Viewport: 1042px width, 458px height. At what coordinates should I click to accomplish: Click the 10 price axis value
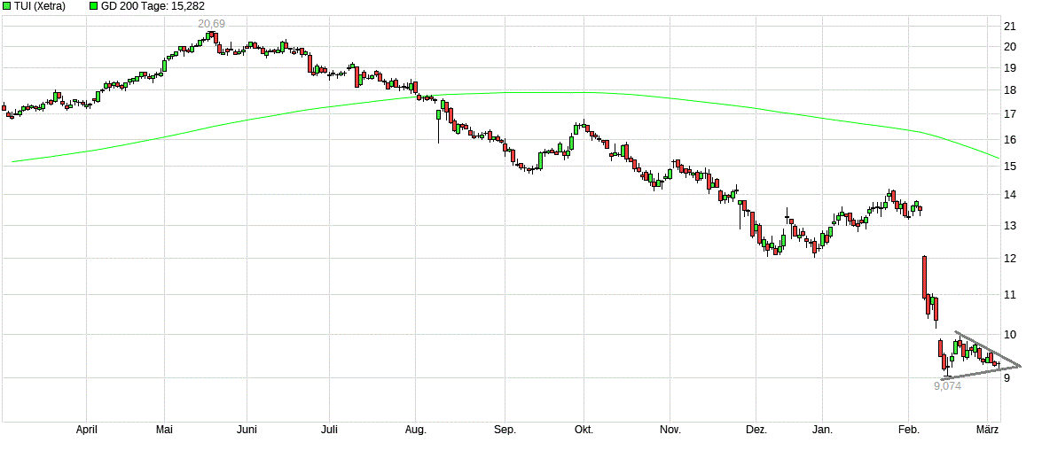(x=1009, y=334)
